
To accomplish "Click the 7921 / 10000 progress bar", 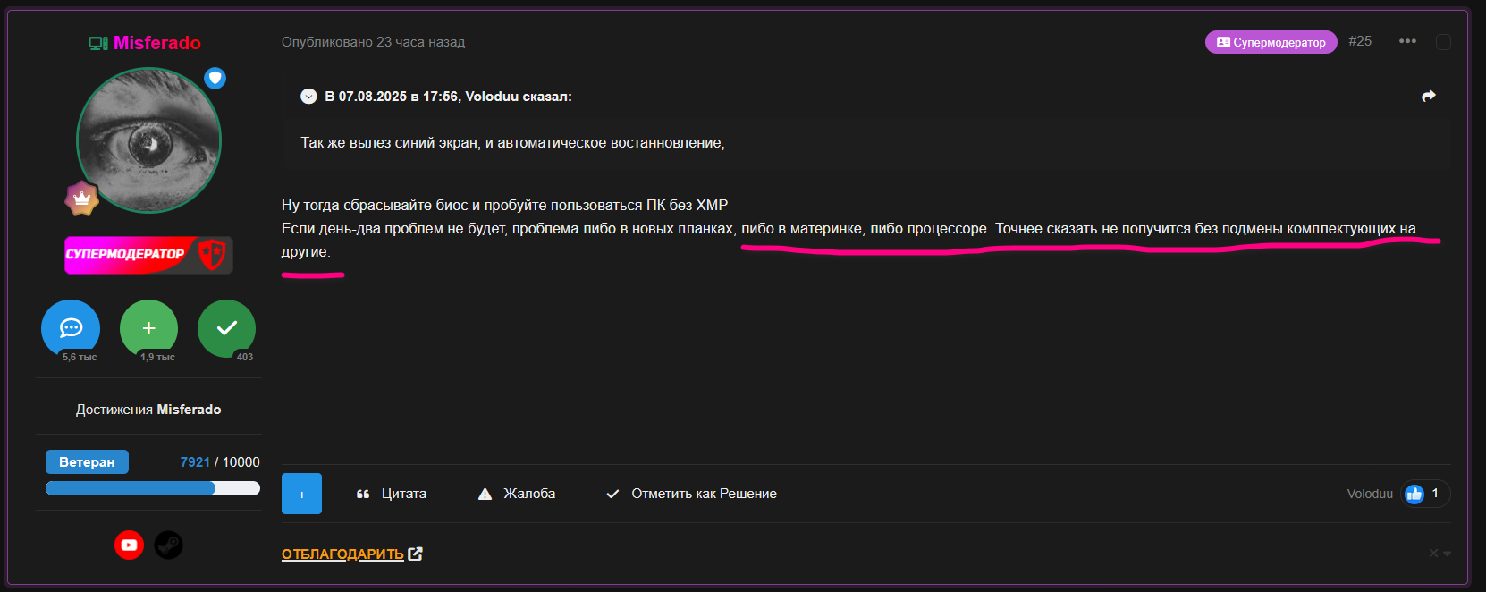I will coord(153,488).
